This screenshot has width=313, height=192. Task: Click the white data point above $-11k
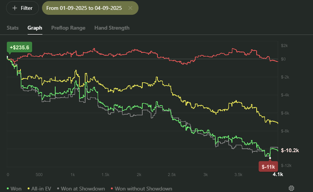tap(270, 157)
